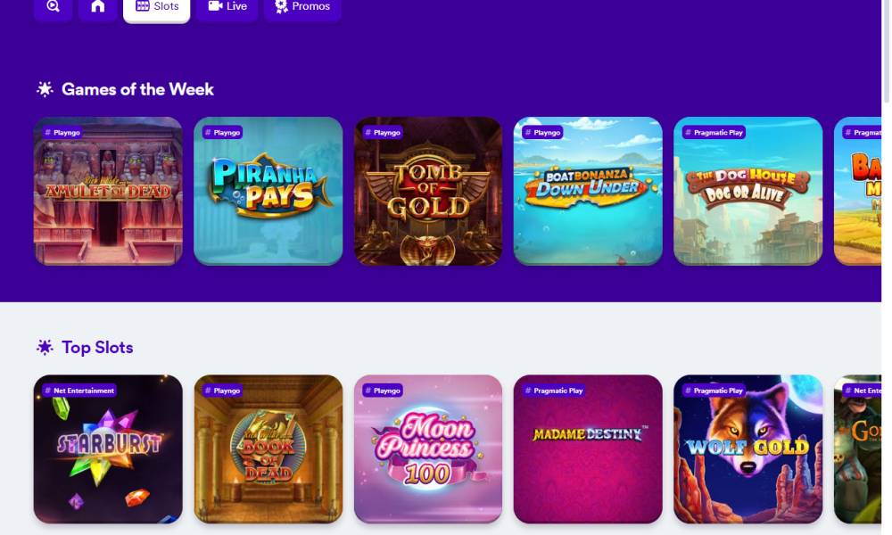Viewport: 892px width, 535px height.
Task: Open the Promos tab
Action: pyautogui.click(x=302, y=8)
